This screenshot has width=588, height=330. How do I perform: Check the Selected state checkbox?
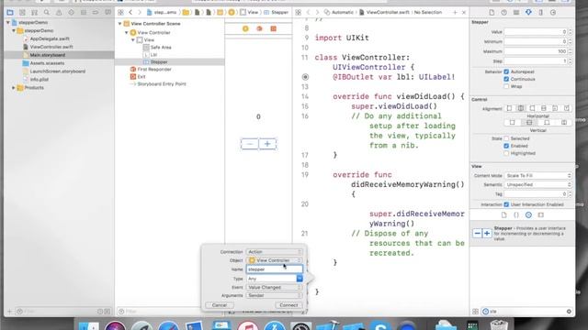click(506, 138)
